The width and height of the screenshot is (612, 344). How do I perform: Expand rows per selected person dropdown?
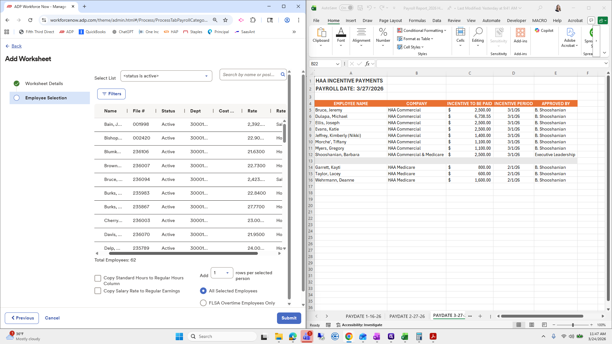(x=222, y=273)
